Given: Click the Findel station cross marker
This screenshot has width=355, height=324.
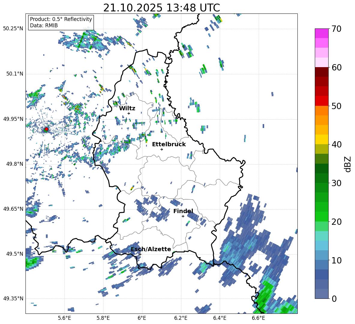Looking at the screenshot, I should (183, 216).
